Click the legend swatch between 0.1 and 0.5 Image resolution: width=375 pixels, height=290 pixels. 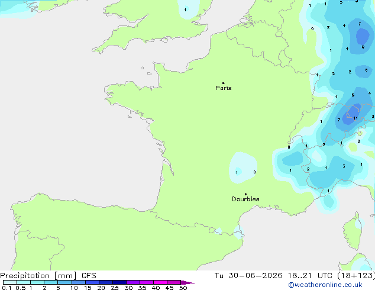click(x=10, y=282)
